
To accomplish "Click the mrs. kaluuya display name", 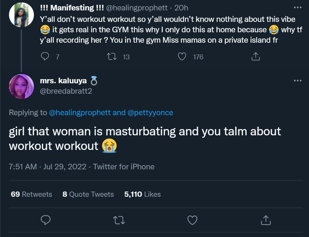I will pyautogui.click(x=64, y=81).
